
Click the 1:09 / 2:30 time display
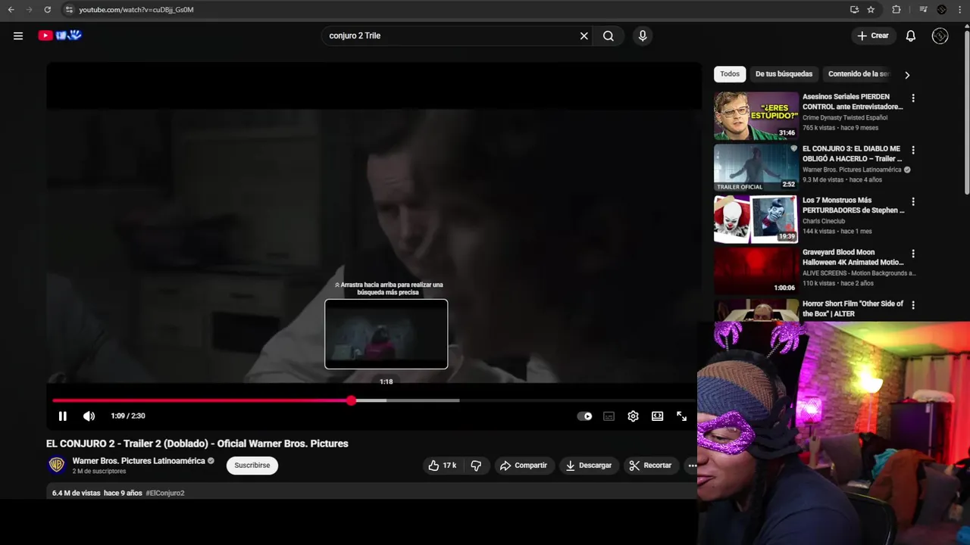(128, 416)
